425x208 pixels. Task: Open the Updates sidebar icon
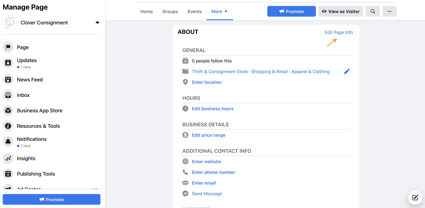tap(8, 63)
